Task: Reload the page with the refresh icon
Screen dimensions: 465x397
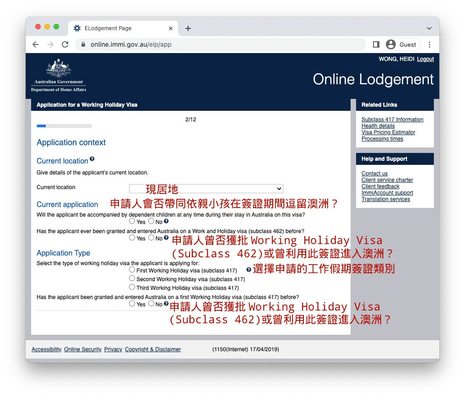Action: tap(65, 44)
